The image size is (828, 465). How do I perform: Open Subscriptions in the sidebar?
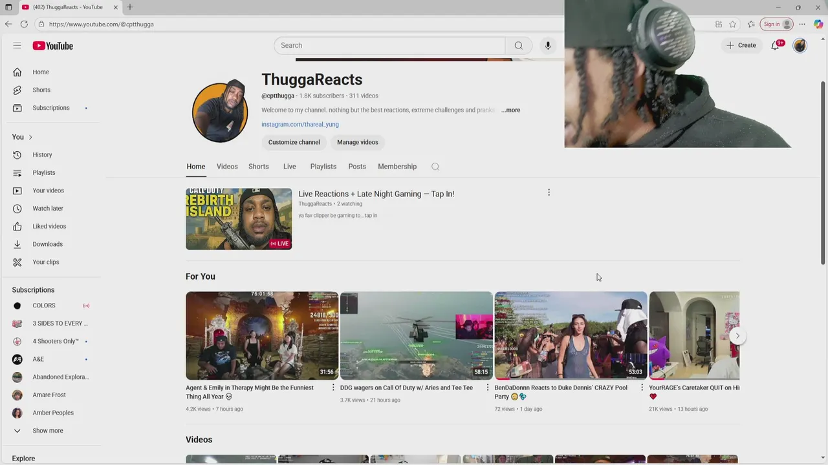(52, 108)
